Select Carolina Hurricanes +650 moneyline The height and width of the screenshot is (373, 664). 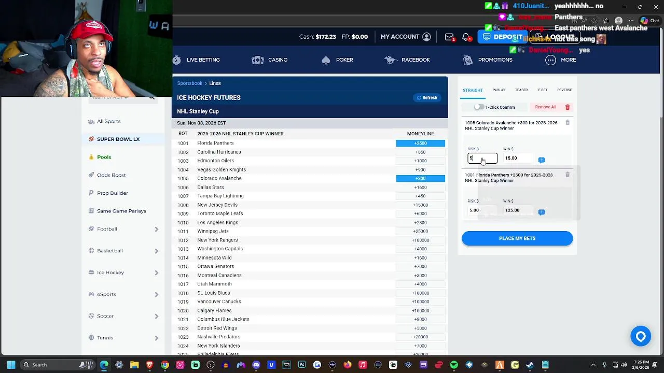pyautogui.click(x=420, y=152)
